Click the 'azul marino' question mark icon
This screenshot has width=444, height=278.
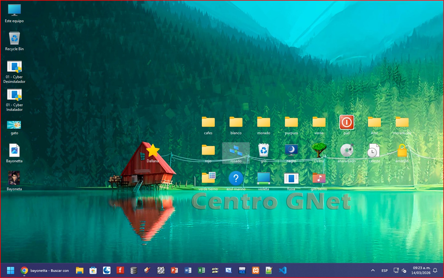pyautogui.click(x=236, y=178)
